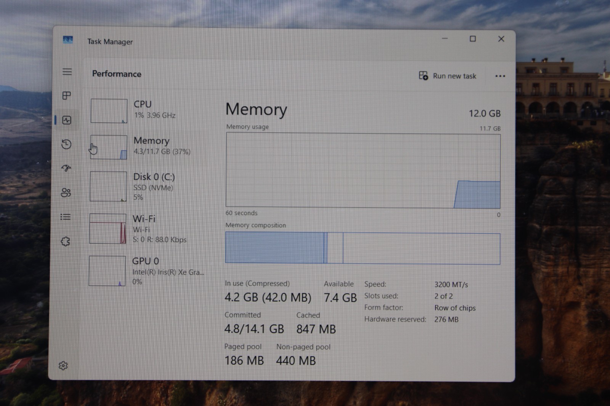Open App history page icon
The width and height of the screenshot is (610, 406).
pos(66,144)
